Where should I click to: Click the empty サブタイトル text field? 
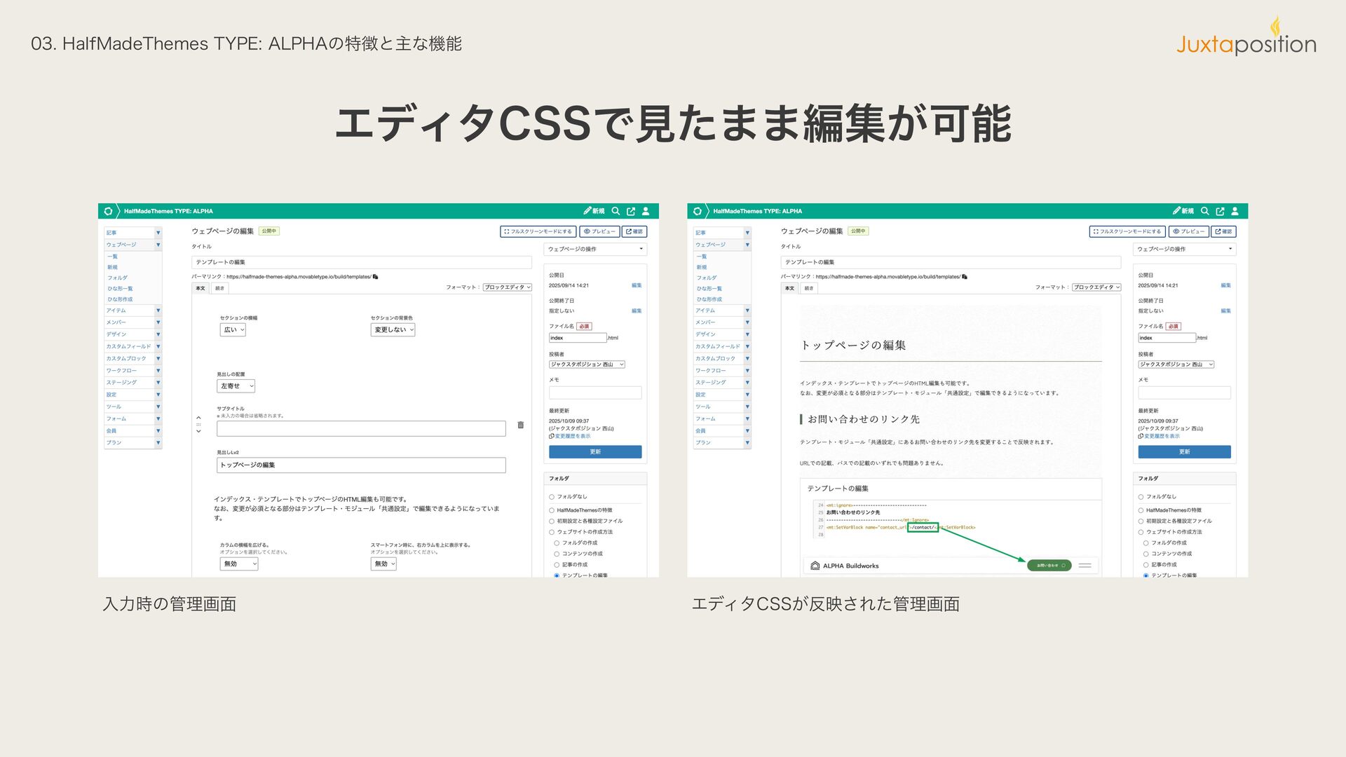tap(361, 429)
